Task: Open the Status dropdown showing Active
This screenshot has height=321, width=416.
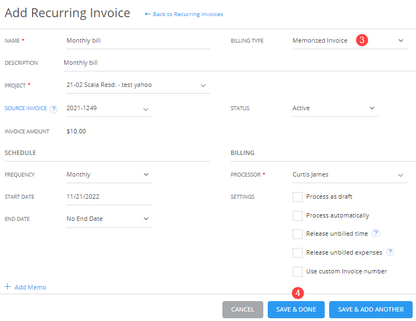Action: 336,108
